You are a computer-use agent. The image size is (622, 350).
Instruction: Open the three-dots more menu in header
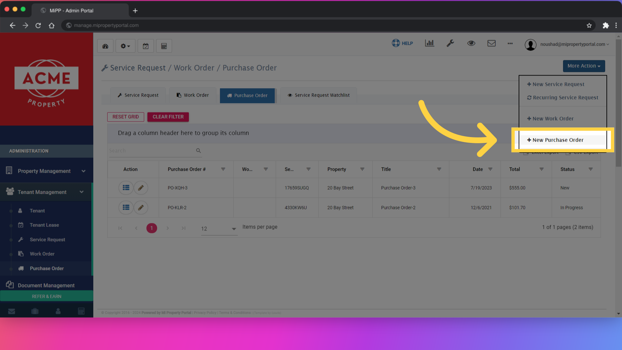point(510,43)
